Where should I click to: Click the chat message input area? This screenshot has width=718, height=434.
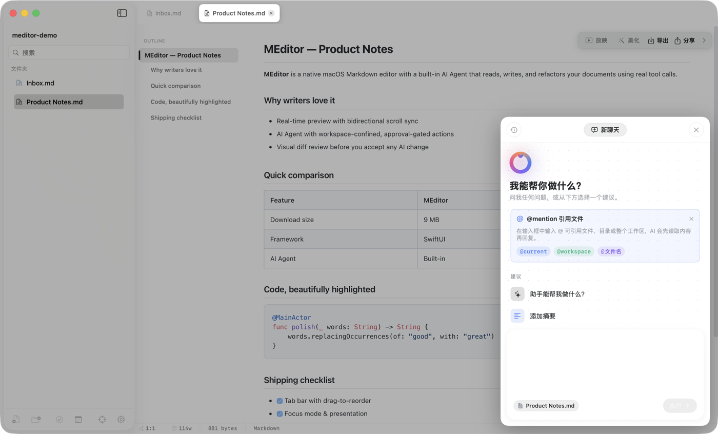point(605,364)
